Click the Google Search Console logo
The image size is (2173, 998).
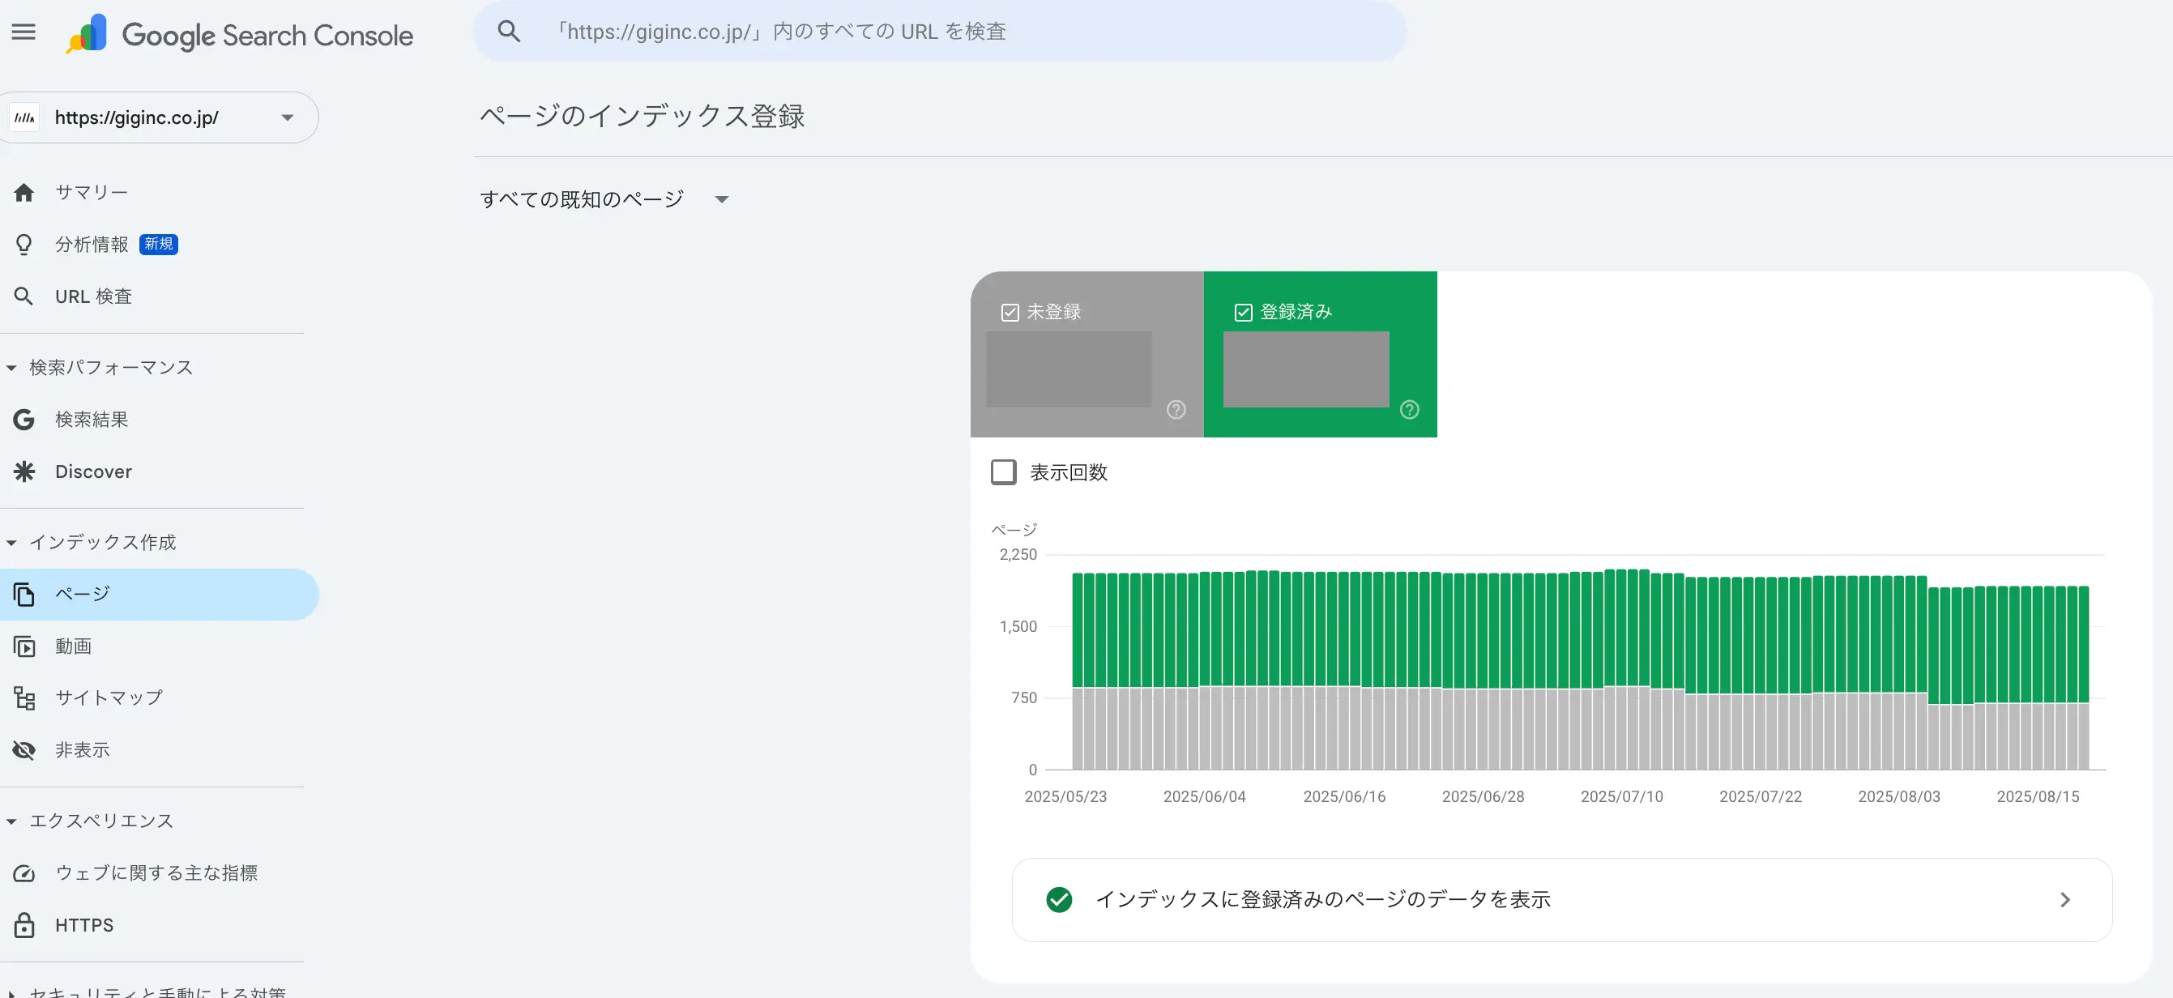240,35
